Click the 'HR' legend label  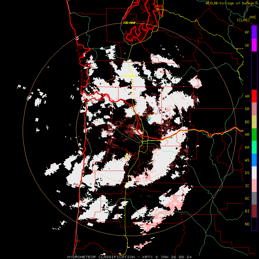click(247, 135)
